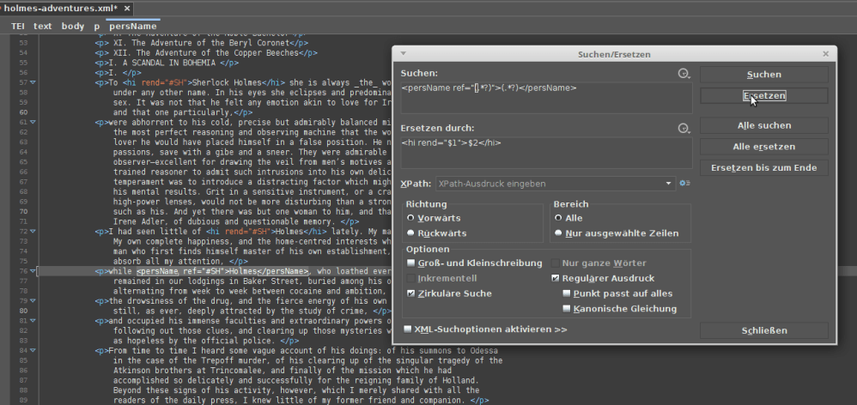Expand XML-Suchoptionen aktivieren section
The height and width of the screenshot is (405, 857).
[407, 329]
